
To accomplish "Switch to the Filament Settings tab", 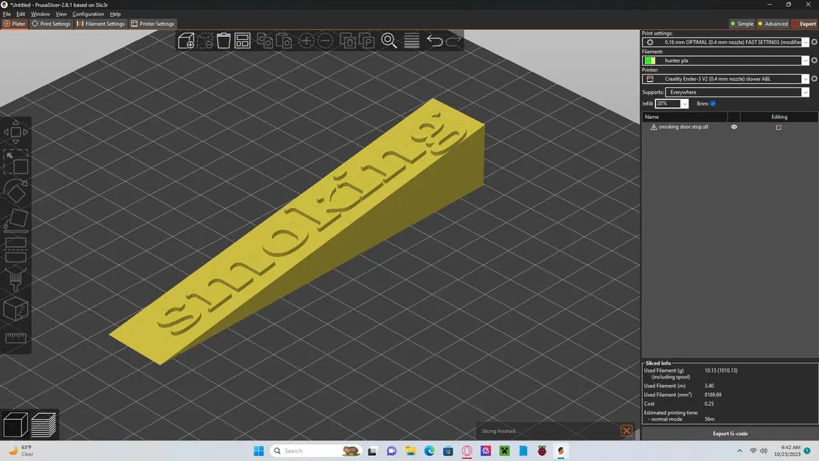I will pos(101,24).
